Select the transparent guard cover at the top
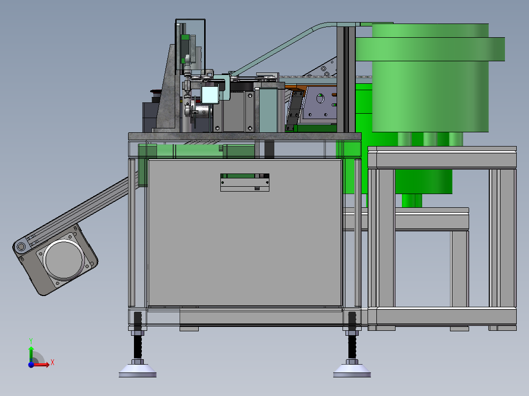This screenshot has width=529, height=396. coord(190,47)
